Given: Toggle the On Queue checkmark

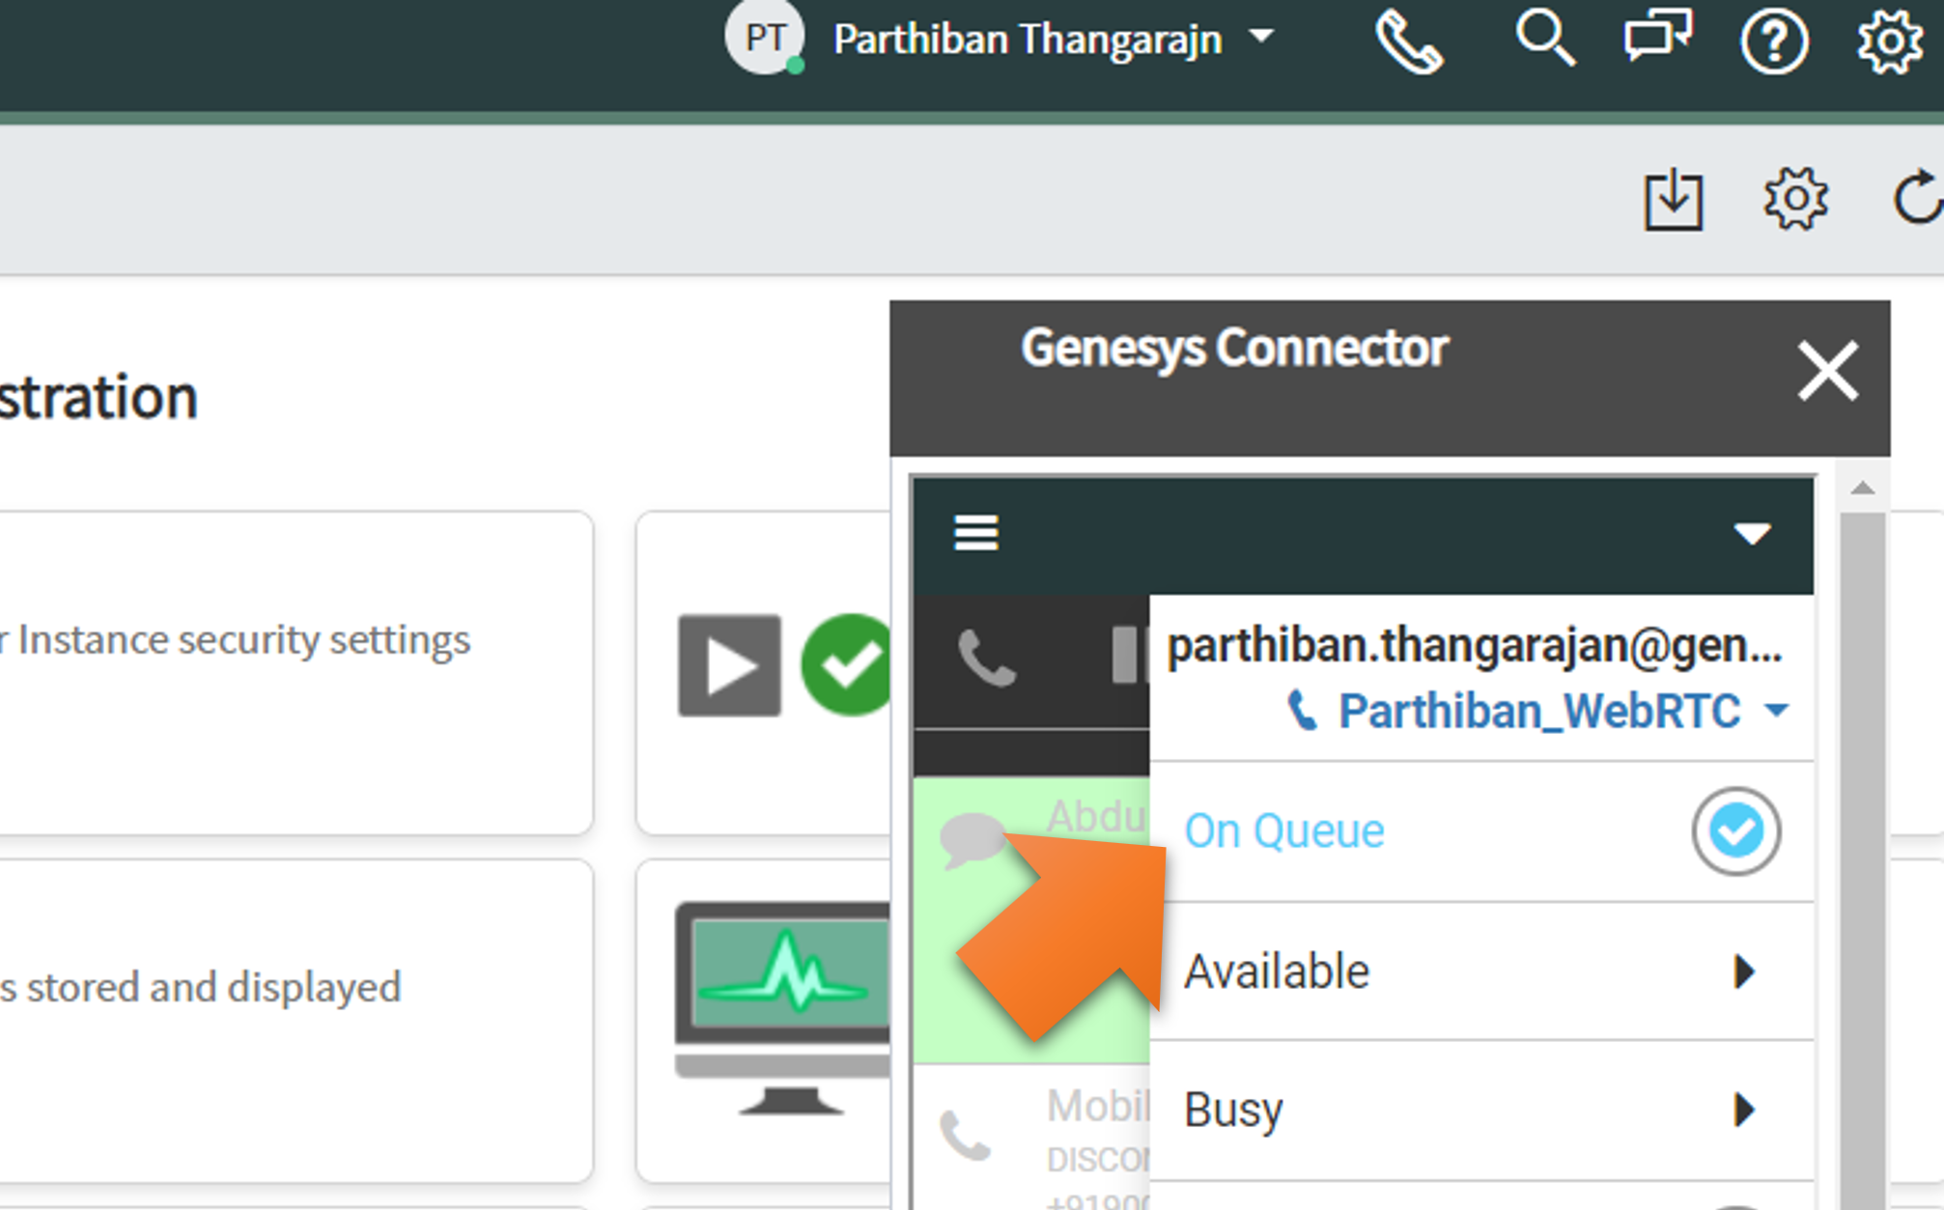Looking at the screenshot, I should point(1735,831).
